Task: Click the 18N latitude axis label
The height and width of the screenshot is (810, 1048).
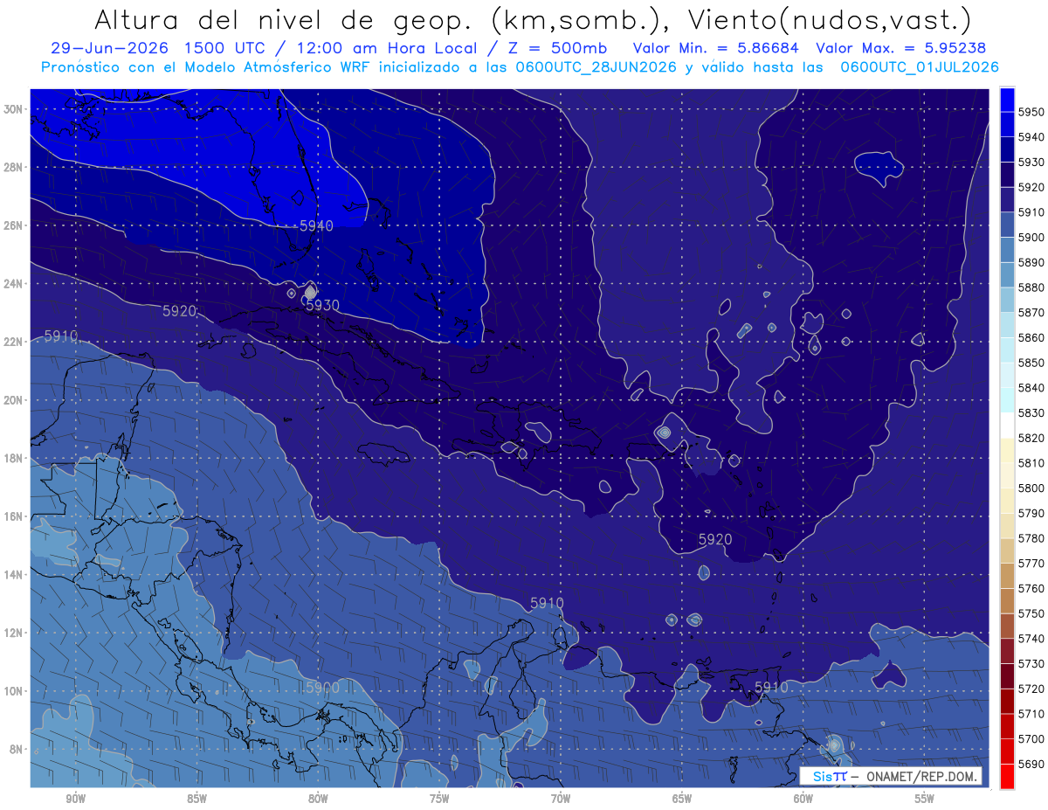Action: [x=13, y=459]
